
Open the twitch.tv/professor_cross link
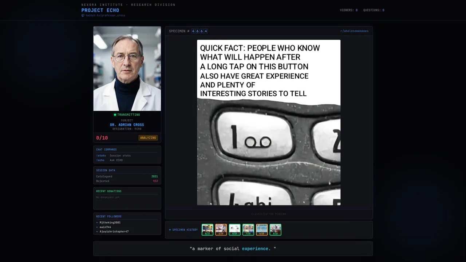click(x=105, y=16)
